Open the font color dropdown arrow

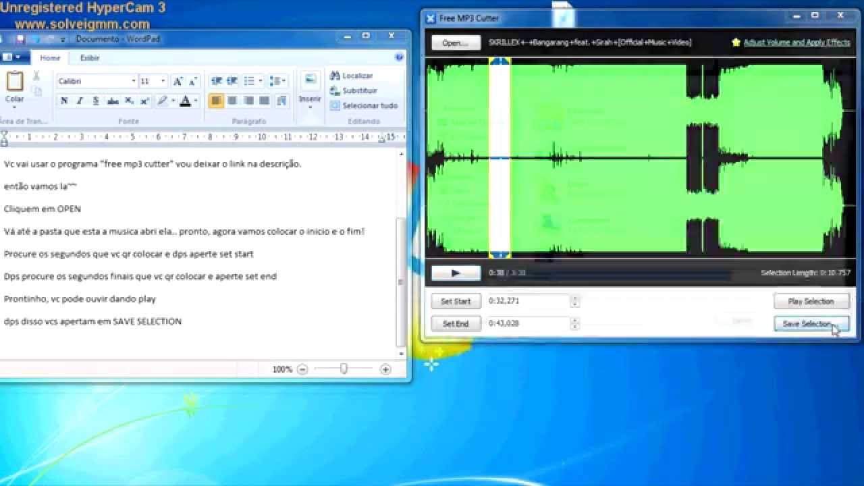pos(196,101)
